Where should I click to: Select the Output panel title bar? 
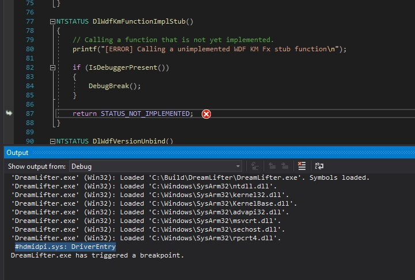click(209, 153)
